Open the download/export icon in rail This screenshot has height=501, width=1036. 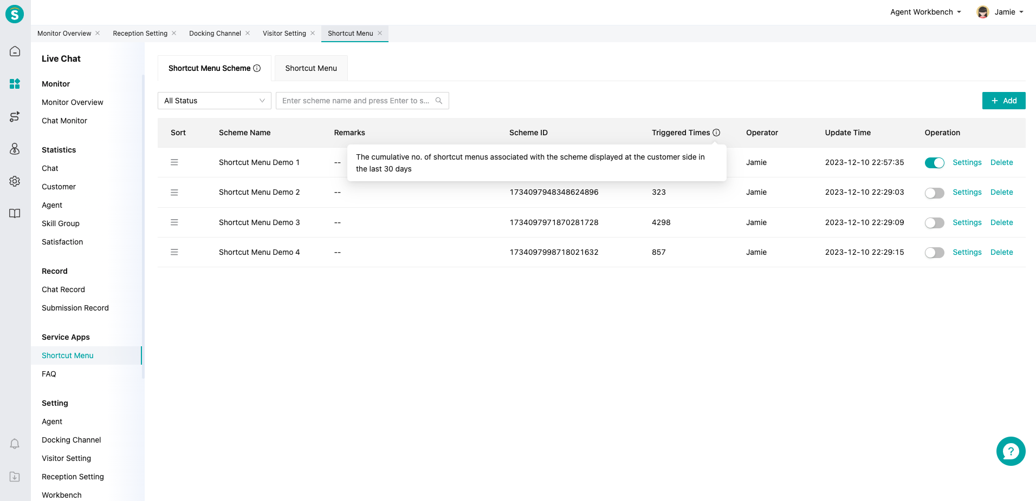tap(15, 477)
